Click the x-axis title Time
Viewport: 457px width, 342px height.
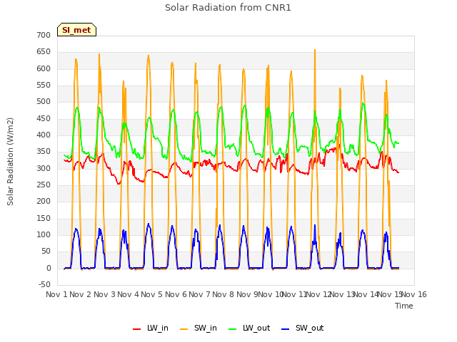point(403,306)
